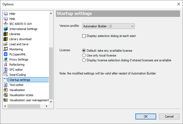183x124 pixels.
Task: Select the IEC 60870-5-104 entry label
Action: coord(21,24)
